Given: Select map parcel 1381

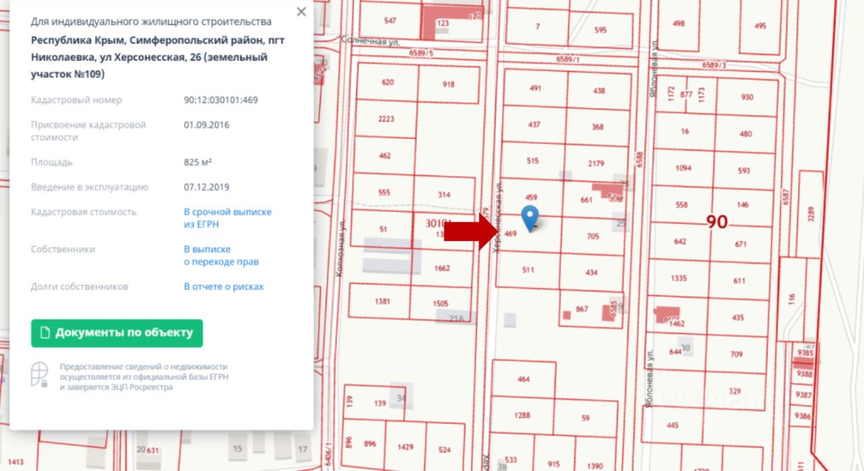Looking at the screenshot, I should [x=382, y=302].
